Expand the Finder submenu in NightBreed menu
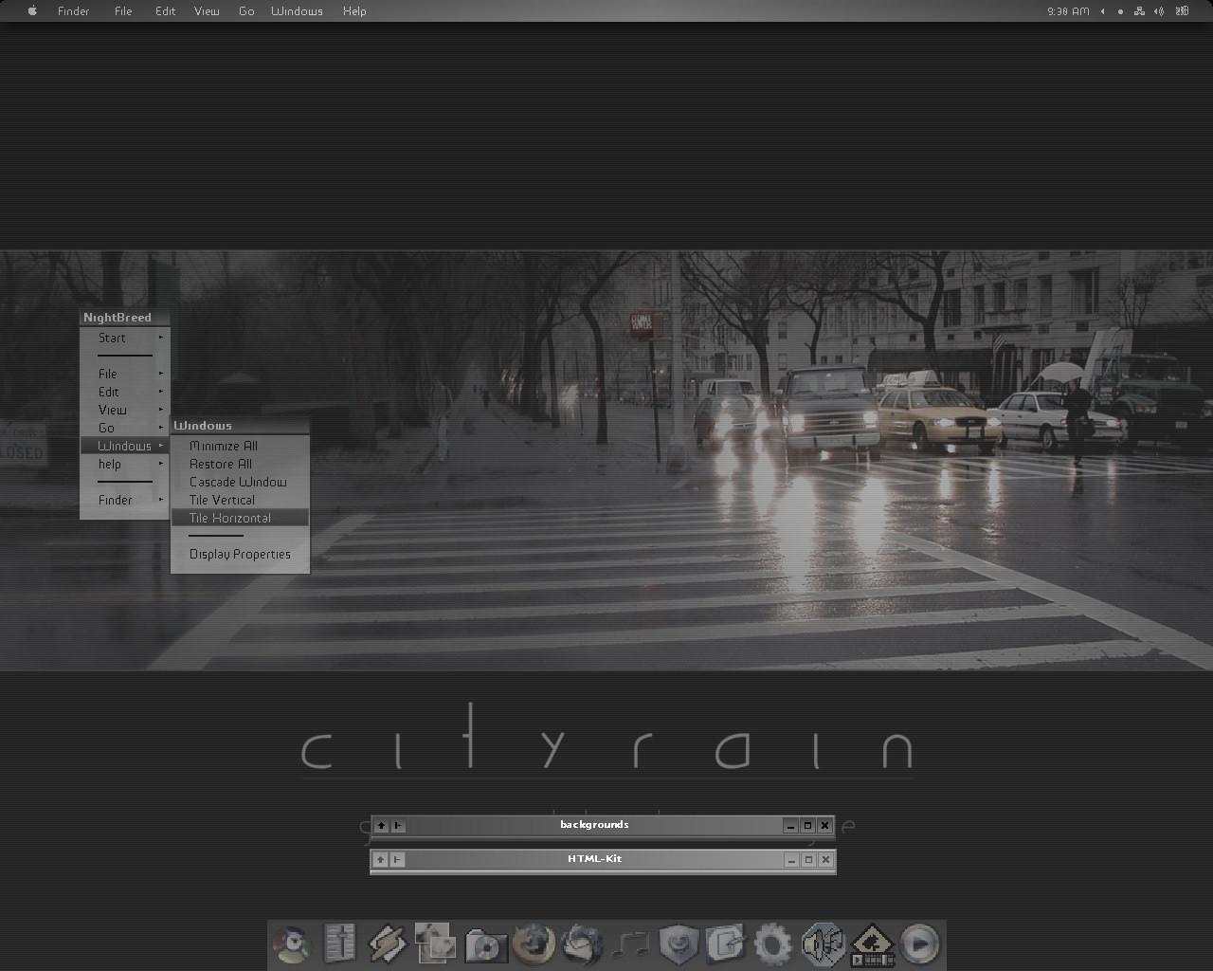Image resolution: width=1213 pixels, height=971 pixels. (x=125, y=500)
